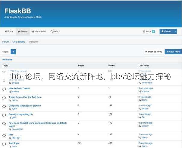Open author georgeglue profile link
This screenshot has width=182, height=148.
point(17,129)
